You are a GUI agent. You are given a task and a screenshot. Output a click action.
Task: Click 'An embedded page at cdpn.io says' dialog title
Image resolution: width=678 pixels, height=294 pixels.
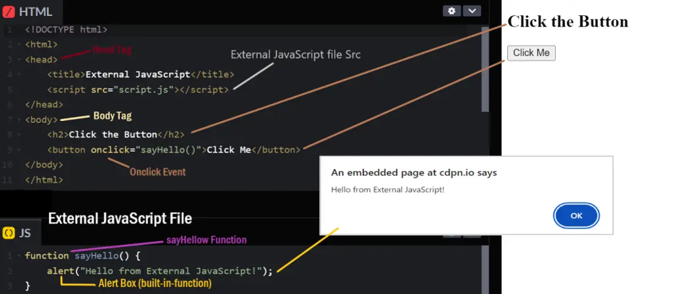414,173
